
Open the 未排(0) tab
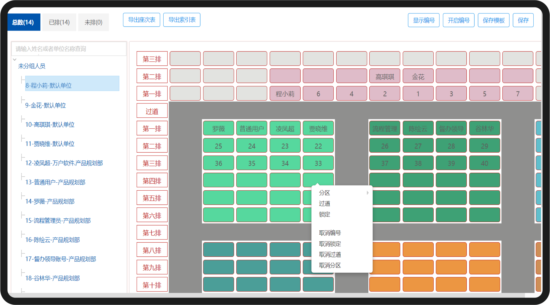point(93,22)
